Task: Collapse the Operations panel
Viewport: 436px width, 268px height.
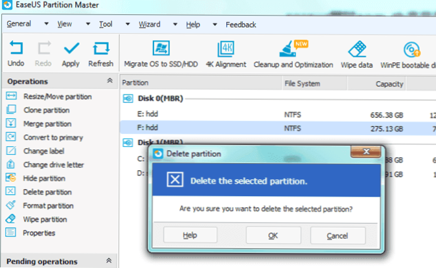Action: tap(110, 81)
